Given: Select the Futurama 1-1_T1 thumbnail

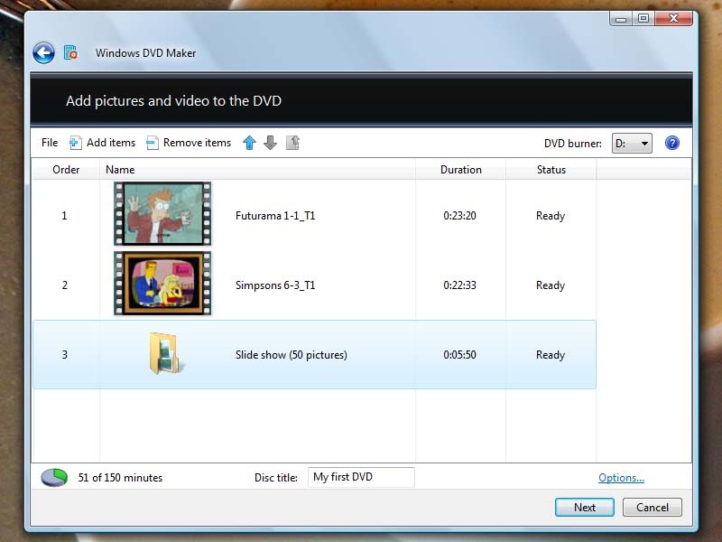Looking at the screenshot, I should 162,215.
